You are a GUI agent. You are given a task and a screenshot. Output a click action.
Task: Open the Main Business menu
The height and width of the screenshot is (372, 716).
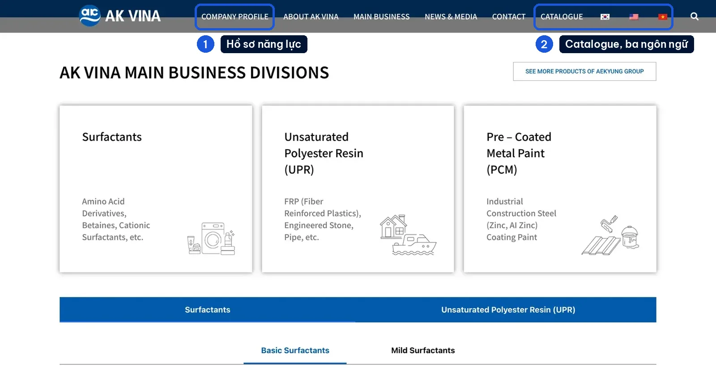[382, 17]
